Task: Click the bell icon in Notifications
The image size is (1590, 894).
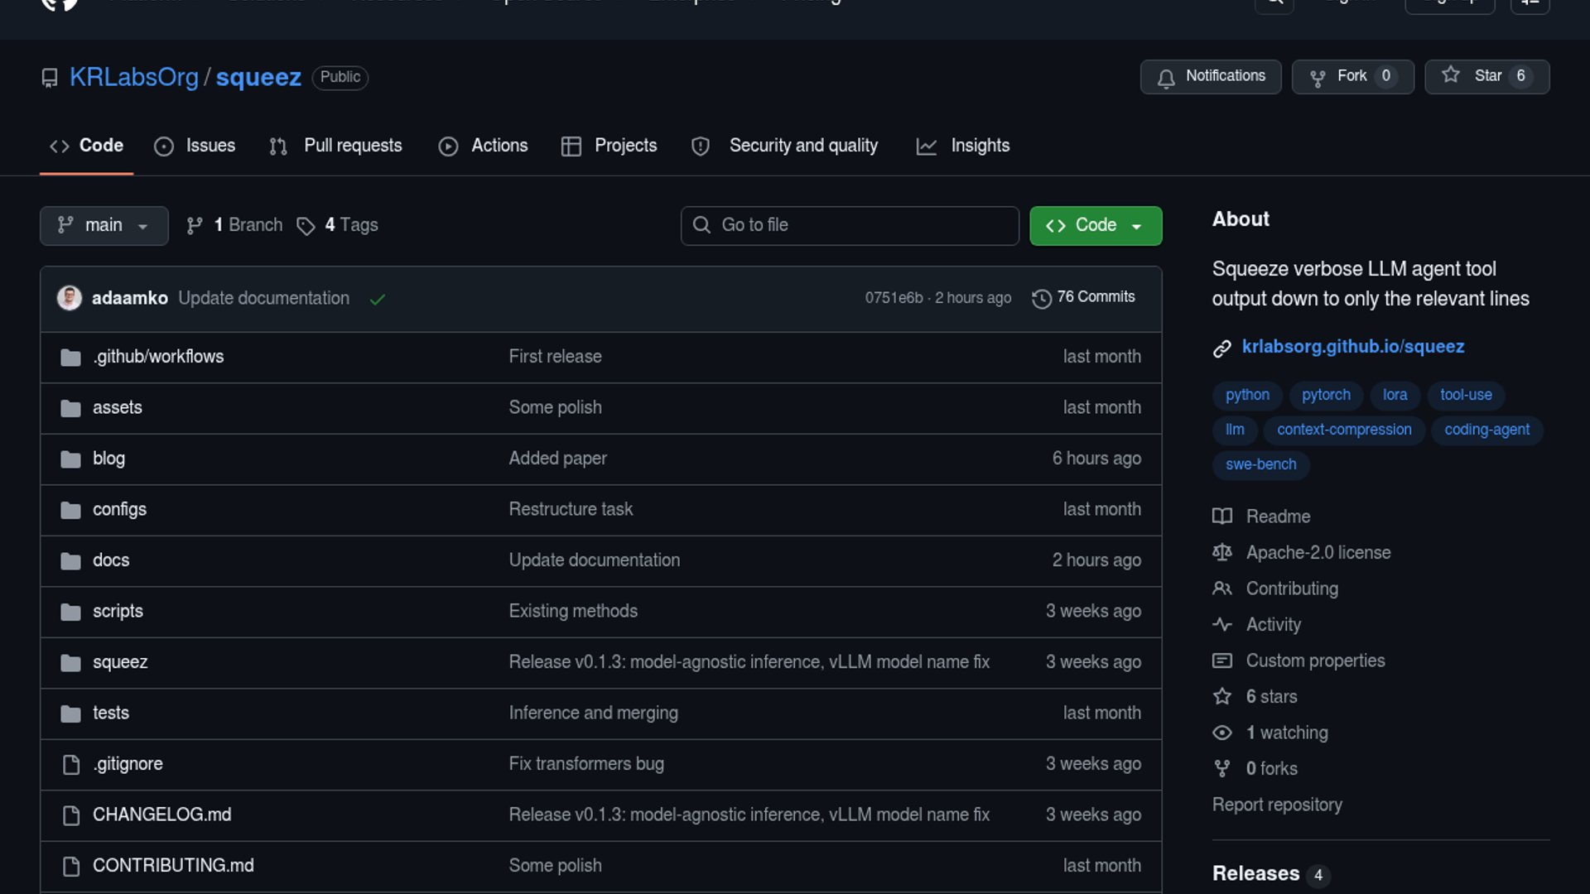Action: pos(1166,78)
